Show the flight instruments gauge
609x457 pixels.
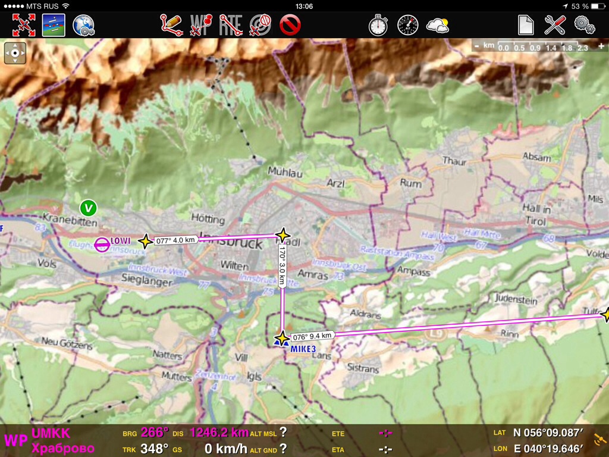[408, 25]
